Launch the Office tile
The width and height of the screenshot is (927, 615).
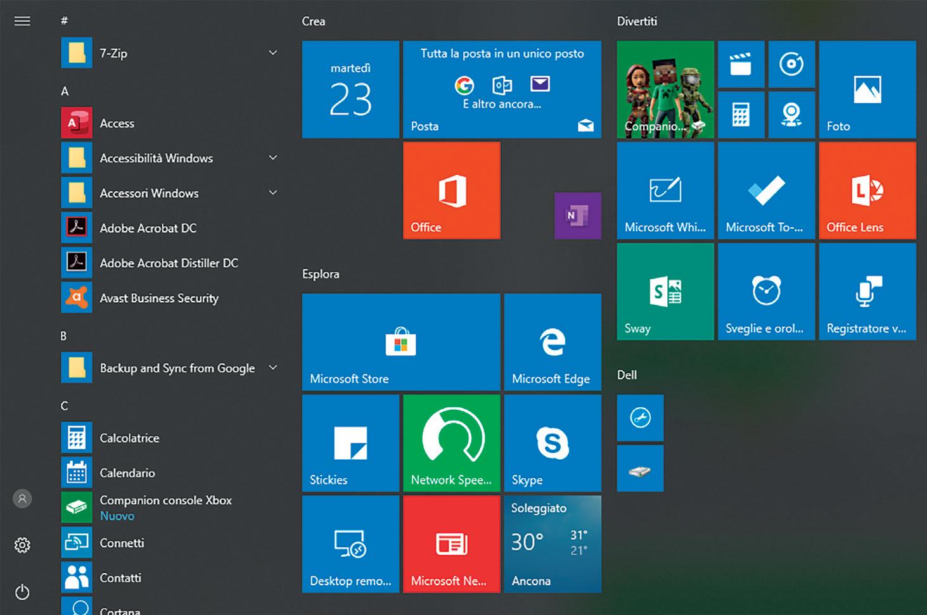click(x=451, y=190)
